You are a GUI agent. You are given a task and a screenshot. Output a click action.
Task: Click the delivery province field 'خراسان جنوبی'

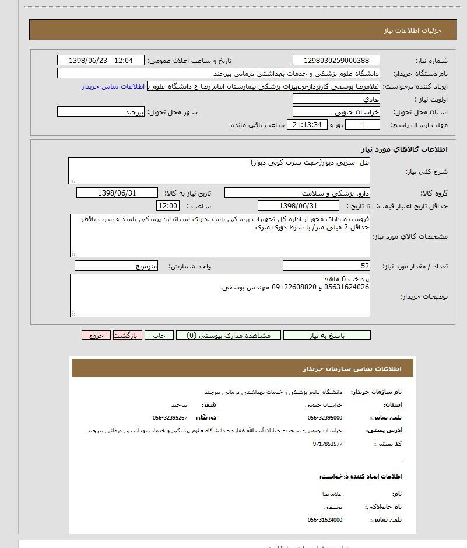[x=336, y=112]
